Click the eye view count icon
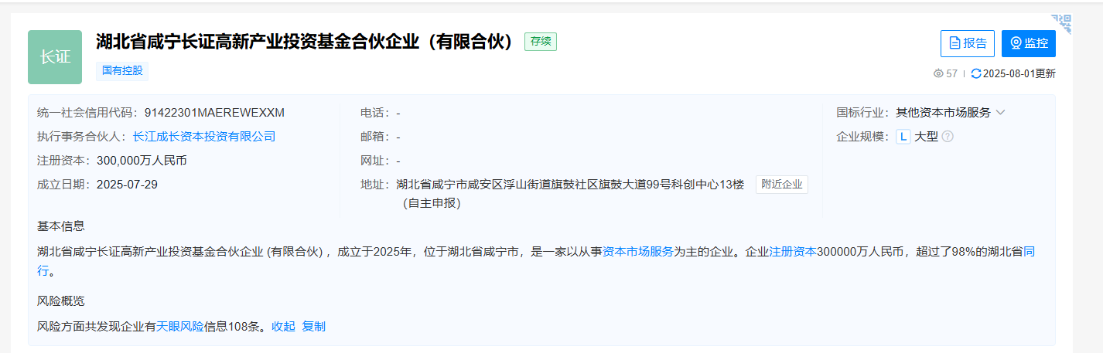 point(938,73)
